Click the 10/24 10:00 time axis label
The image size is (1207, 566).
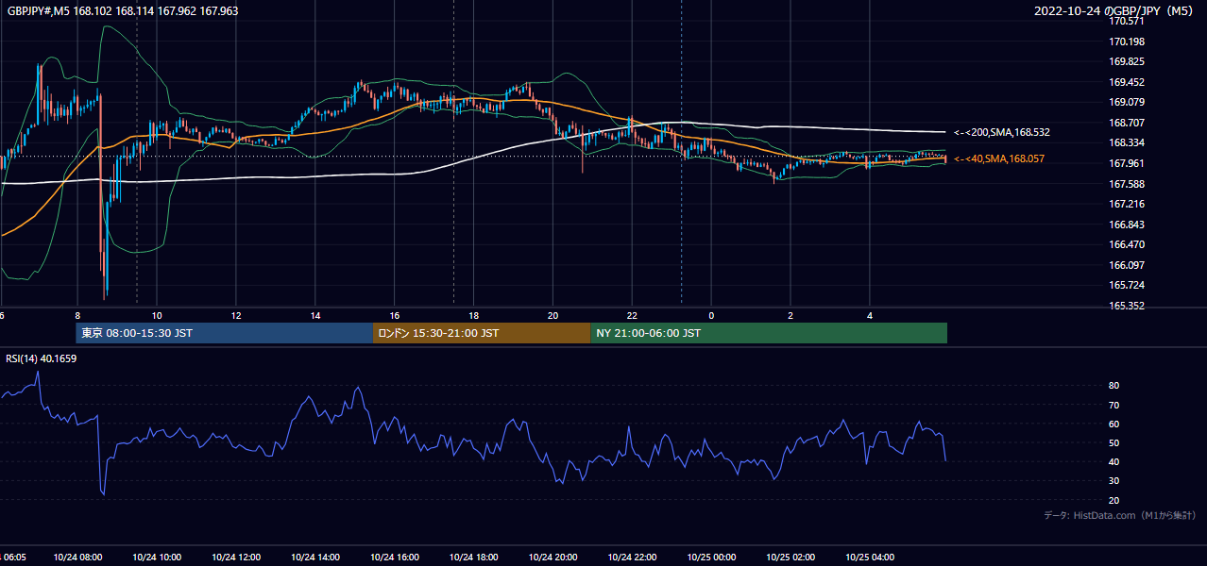click(157, 558)
